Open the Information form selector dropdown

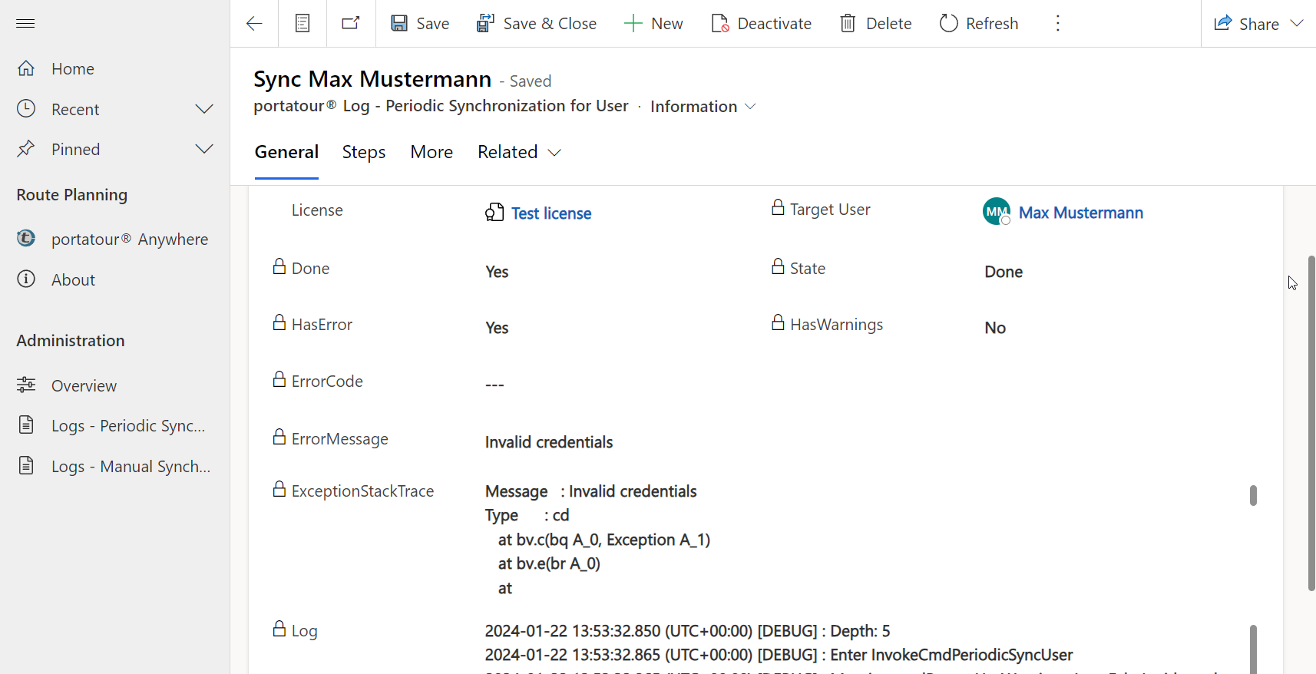coord(750,107)
